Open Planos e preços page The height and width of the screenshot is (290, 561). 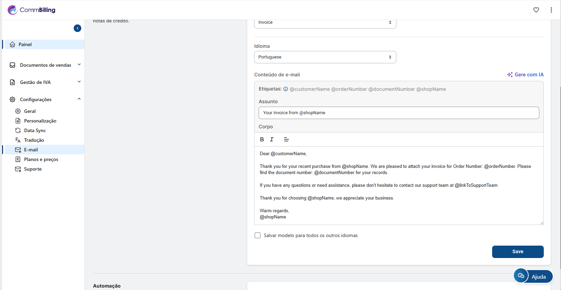pyautogui.click(x=41, y=159)
